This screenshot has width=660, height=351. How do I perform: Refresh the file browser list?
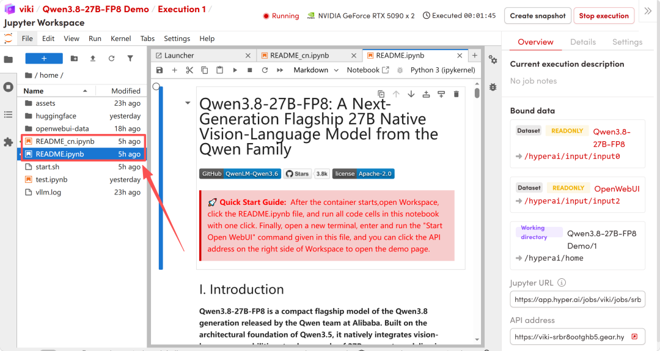pyautogui.click(x=111, y=58)
